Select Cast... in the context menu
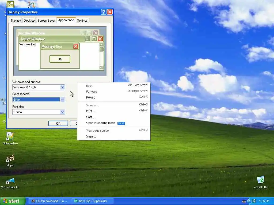 pos(114,117)
